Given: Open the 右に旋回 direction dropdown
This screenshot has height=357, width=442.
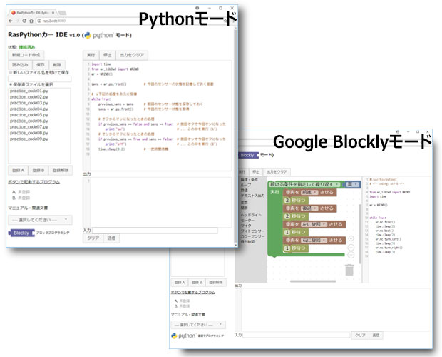Looking at the screenshot, I should tap(314, 240).
